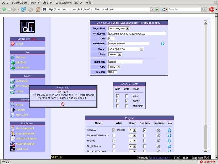Go to the browser Home page icon
Image resolution: width=218 pixels, height=164 pixels.
coord(37,9)
